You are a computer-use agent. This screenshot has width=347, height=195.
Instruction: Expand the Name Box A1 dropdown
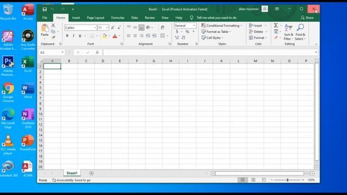click(x=62, y=53)
